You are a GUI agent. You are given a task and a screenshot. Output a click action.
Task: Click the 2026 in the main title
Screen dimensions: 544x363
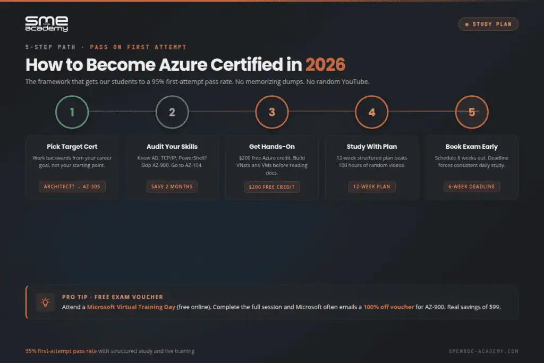click(326, 64)
